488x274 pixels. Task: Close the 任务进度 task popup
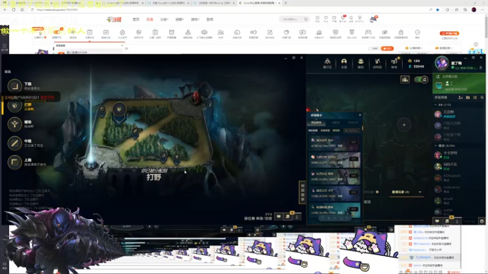tap(122, 46)
